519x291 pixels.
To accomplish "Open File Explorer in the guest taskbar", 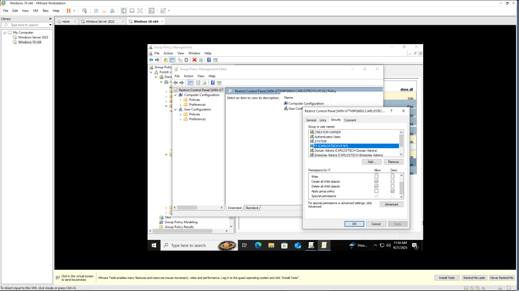I will click(x=271, y=245).
